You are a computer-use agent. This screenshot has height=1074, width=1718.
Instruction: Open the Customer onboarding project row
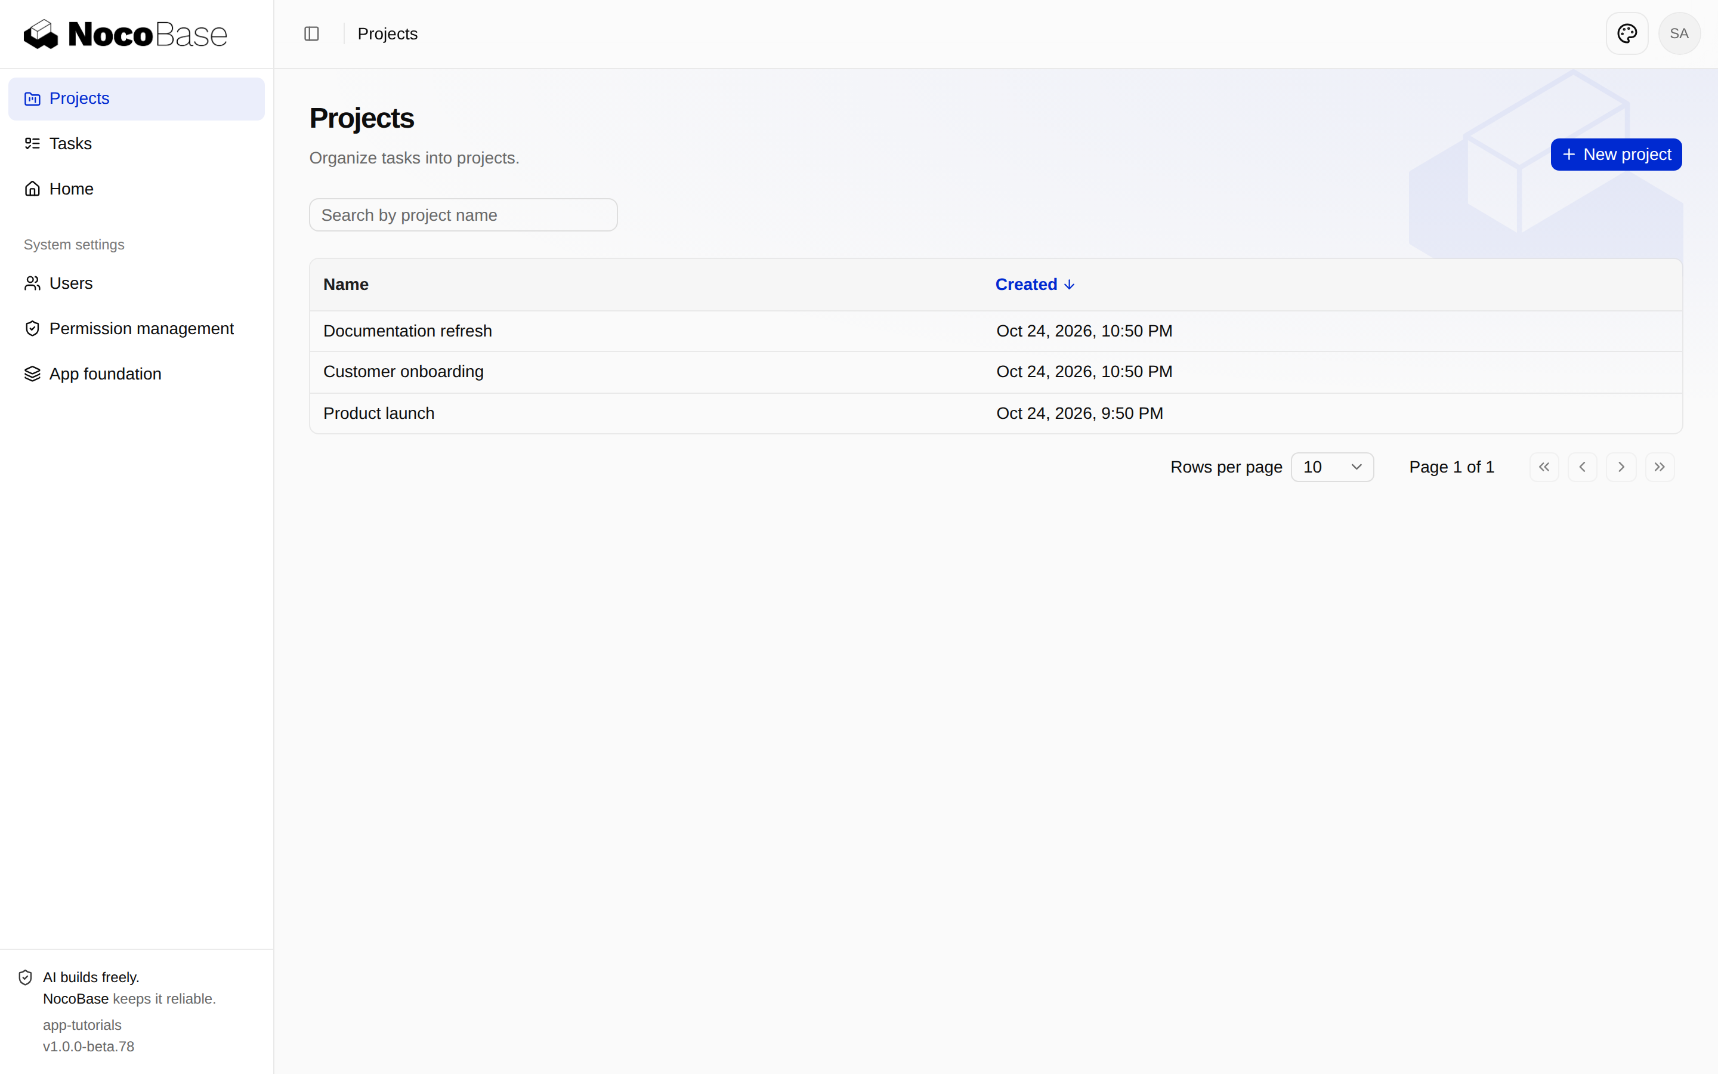click(x=996, y=372)
